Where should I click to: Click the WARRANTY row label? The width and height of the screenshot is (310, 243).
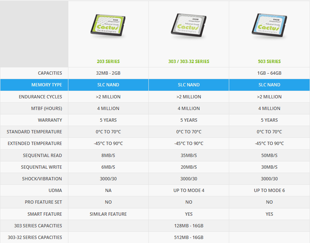click(x=50, y=120)
